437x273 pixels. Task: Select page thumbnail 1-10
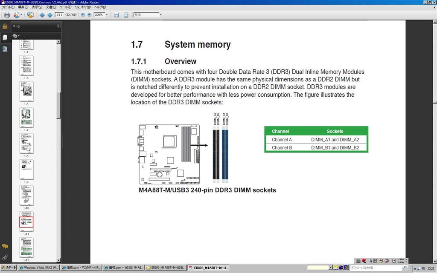point(26,195)
